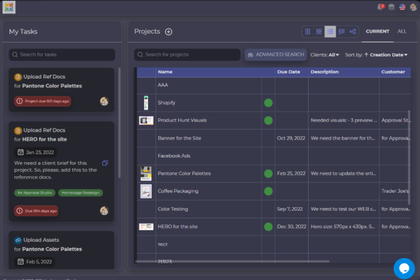Switch to the two-column view icon
The image size is (420, 280).
point(308,31)
